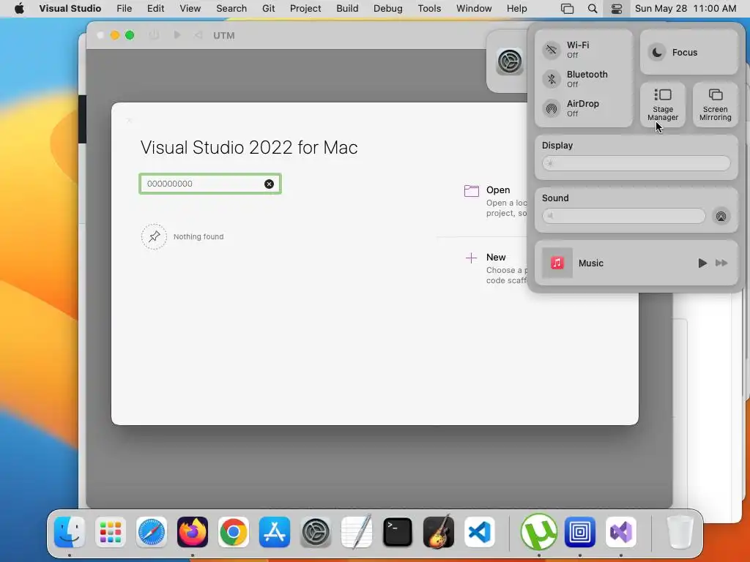Click the green zoom button of UTM window
Screen dimensions: 750x562
[x=130, y=35]
